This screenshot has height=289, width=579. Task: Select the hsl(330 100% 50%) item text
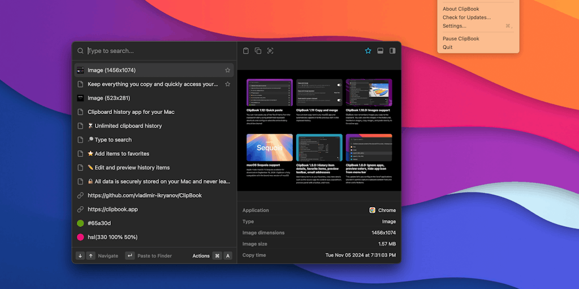(x=113, y=237)
